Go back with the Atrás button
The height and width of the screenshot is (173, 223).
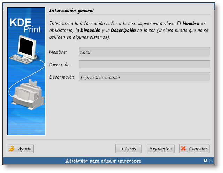[128, 149]
